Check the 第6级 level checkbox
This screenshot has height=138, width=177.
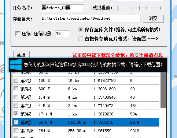tap(16, 97)
